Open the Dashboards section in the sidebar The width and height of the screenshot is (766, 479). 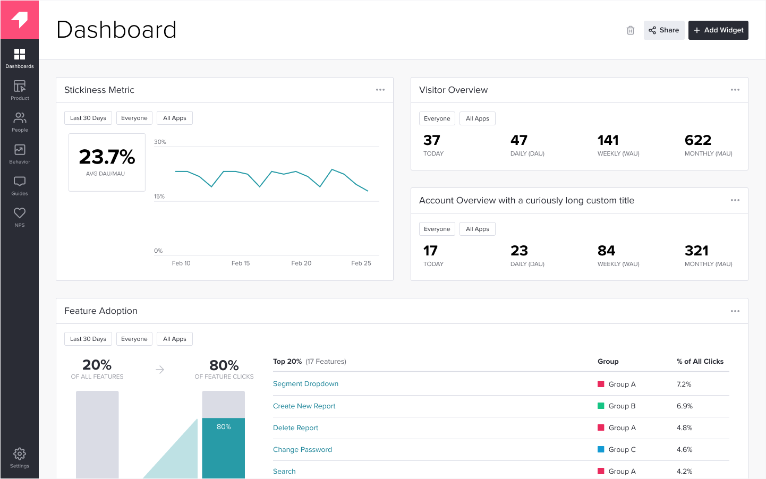(x=20, y=57)
